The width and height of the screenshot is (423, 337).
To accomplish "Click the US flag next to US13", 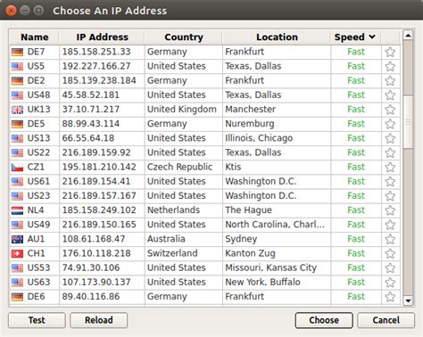I will [17, 139].
